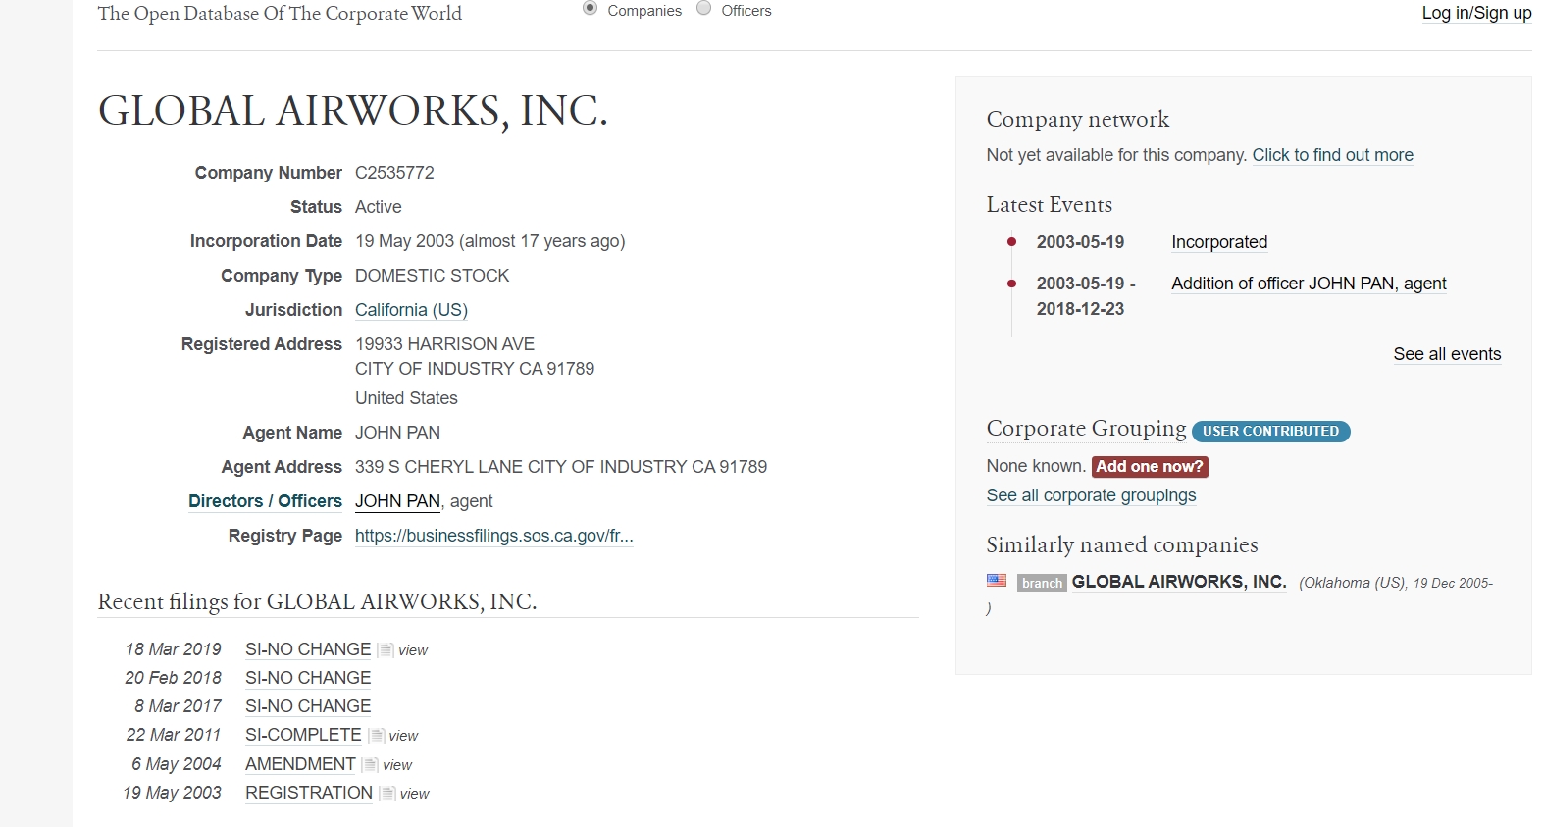Click the red timeline dot for Incorporated event
Screen dimensions: 1543x827
coord(1011,242)
